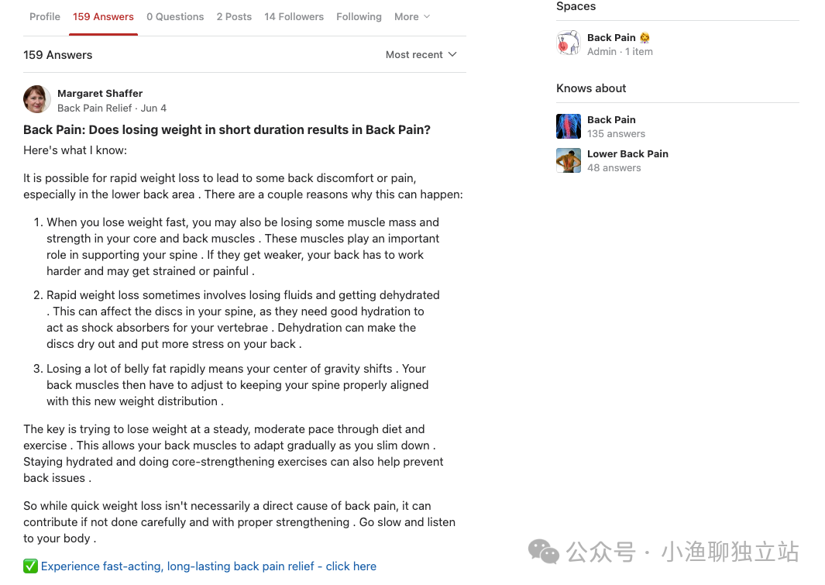The height and width of the screenshot is (585, 825).
Task: Open the Back Pain space icon
Action: click(569, 43)
